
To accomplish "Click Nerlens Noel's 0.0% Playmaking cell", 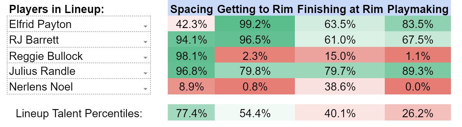I will click(x=418, y=87).
